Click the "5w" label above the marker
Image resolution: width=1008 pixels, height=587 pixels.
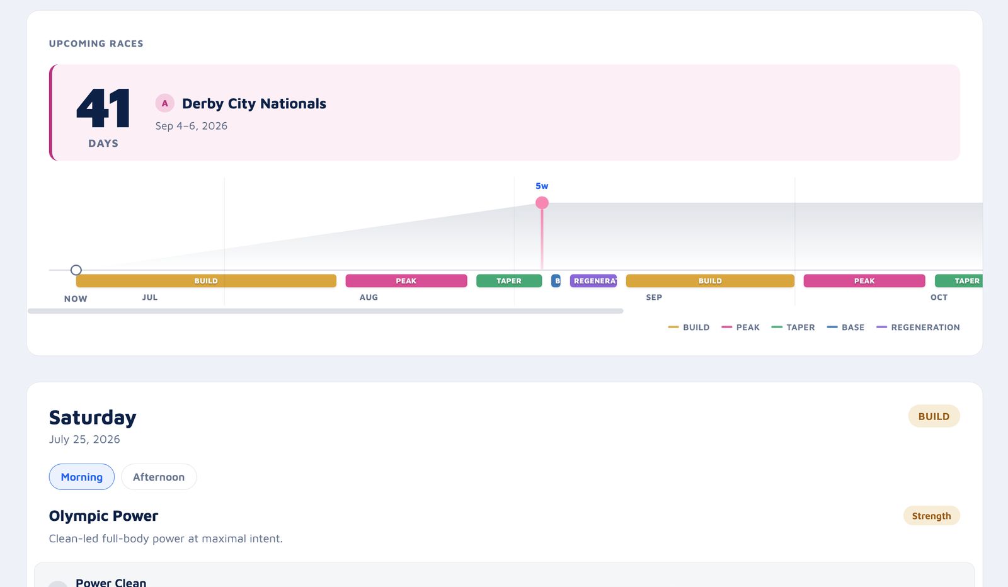[x=542, y=186]
